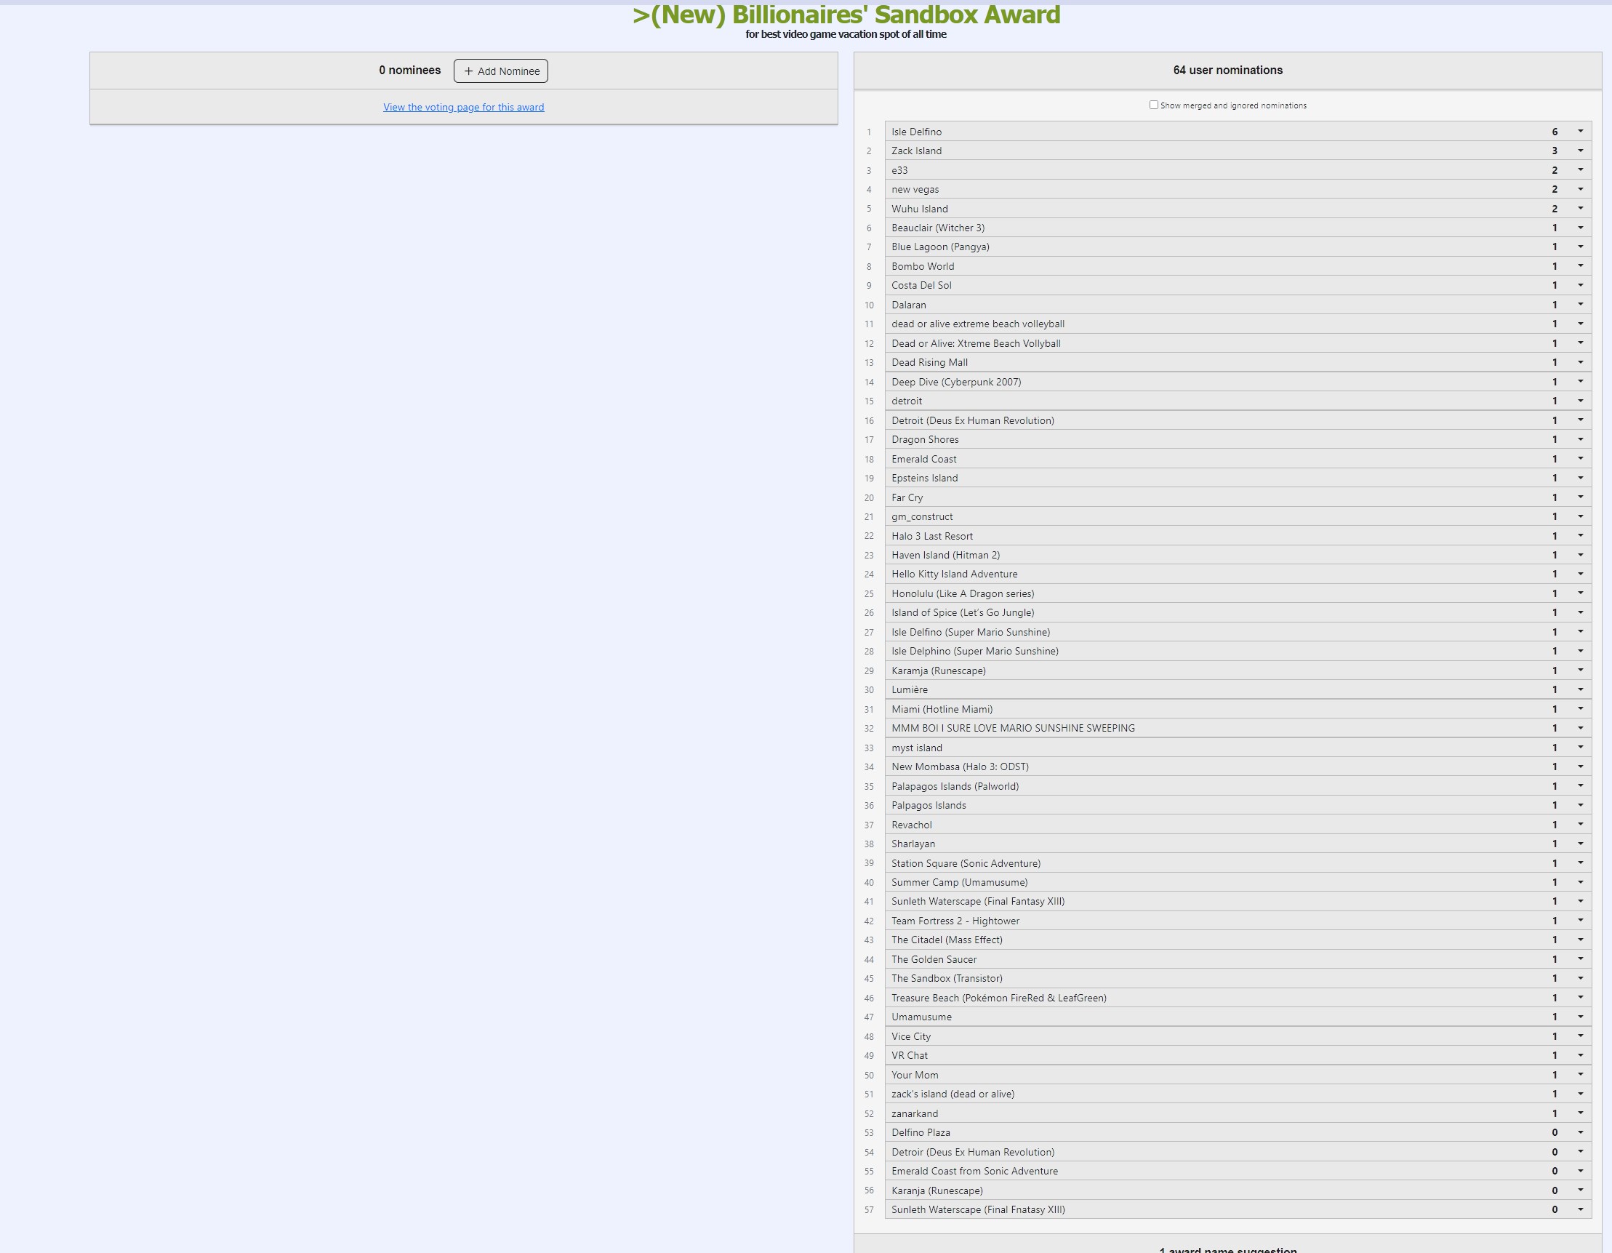Select The Golden Saucer nomination

pyautogui.click(x=934, y=959)
